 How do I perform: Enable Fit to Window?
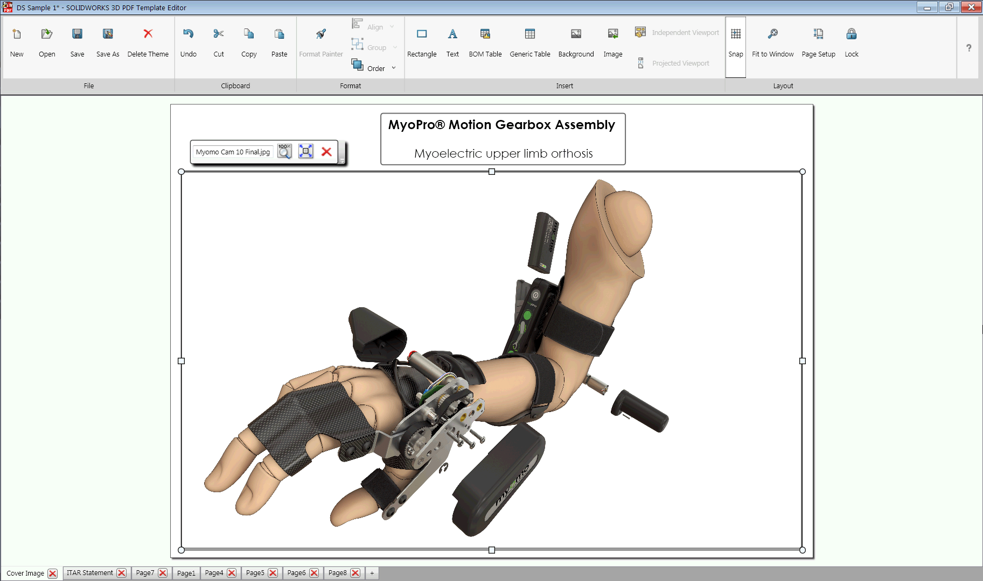click(x=772, y=43)
